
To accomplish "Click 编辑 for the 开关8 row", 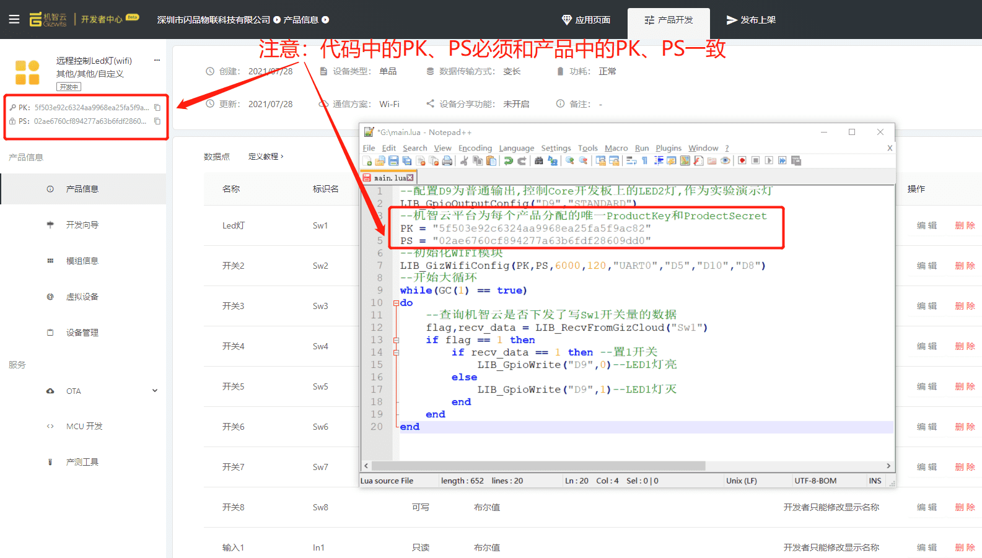I will coord(927,507).
